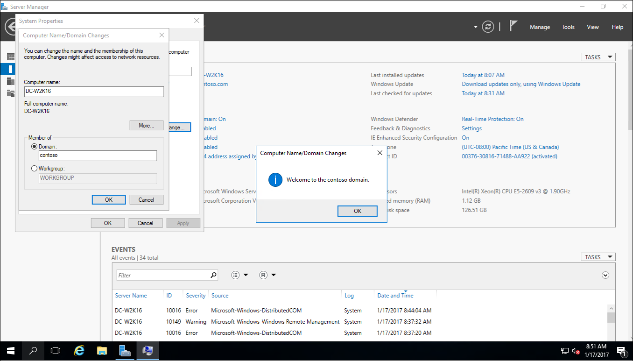Sort events by Source column
Image resolution: width=633 pixels, height=361 pixels.
point(220,296)
